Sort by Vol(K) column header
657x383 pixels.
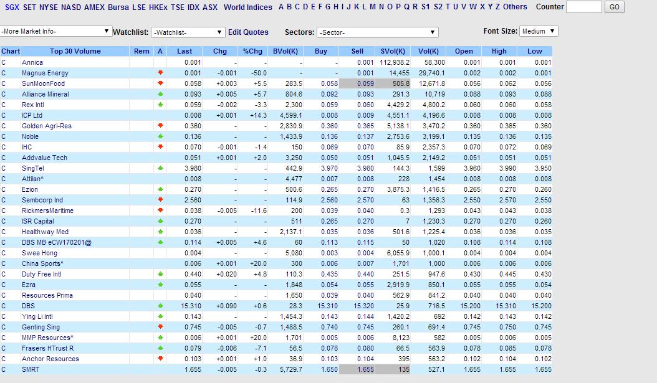tap(428, 51)
